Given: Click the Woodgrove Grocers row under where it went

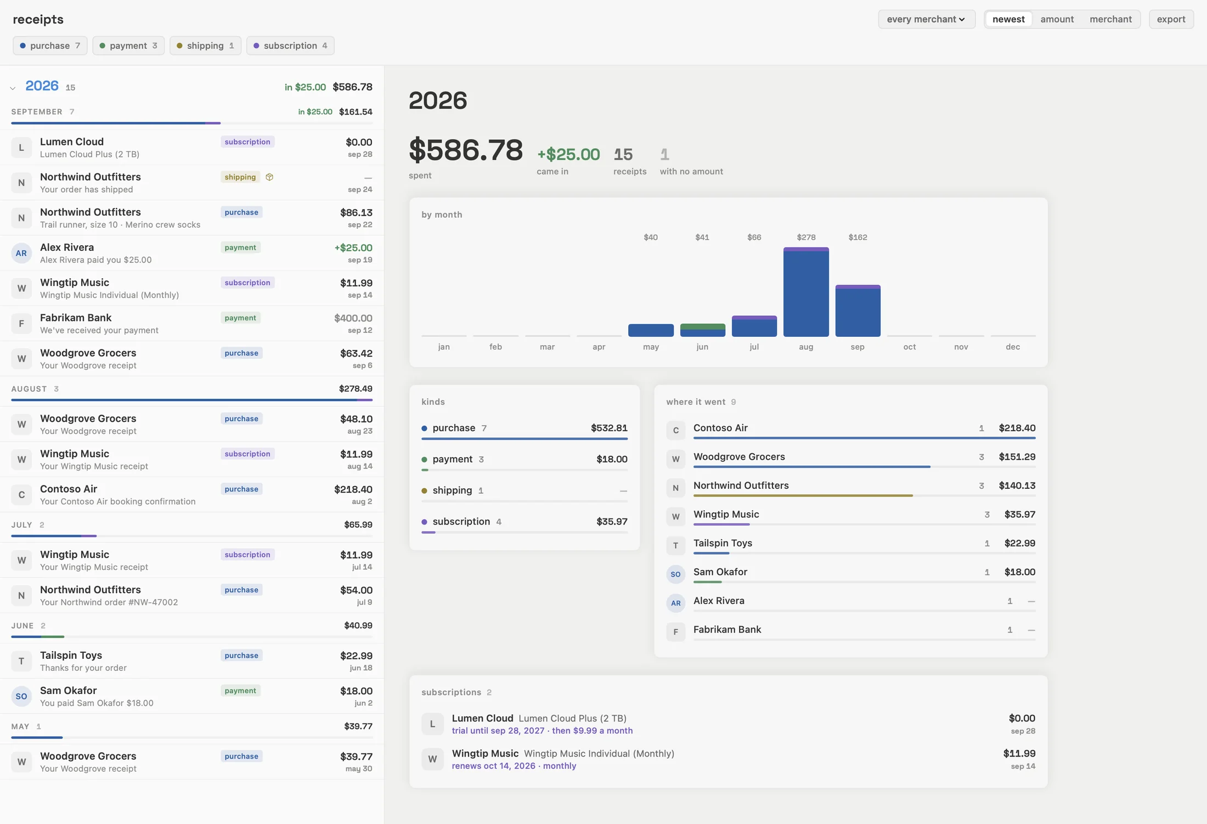Looking at the screenshot, I should click(x=850, y=459).
